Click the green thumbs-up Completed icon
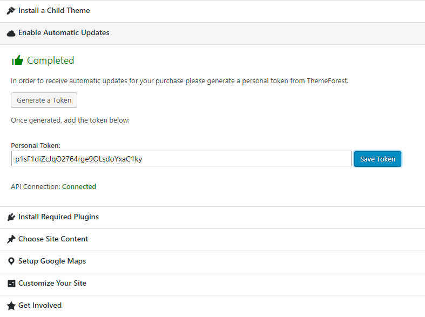 pyautogui.click(x=17, y=60)
